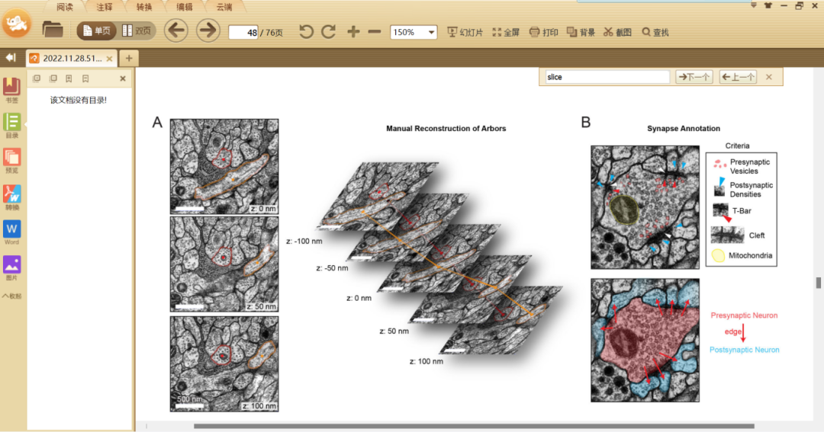
Task: Click the vertical scrollbar thumb on right
Action: [x=818, y=283]
